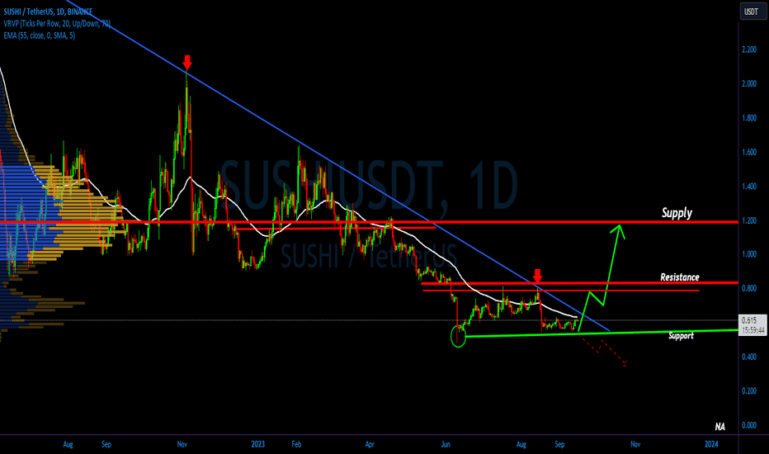Click the 1.400 price axis label

tap(749, 186)
